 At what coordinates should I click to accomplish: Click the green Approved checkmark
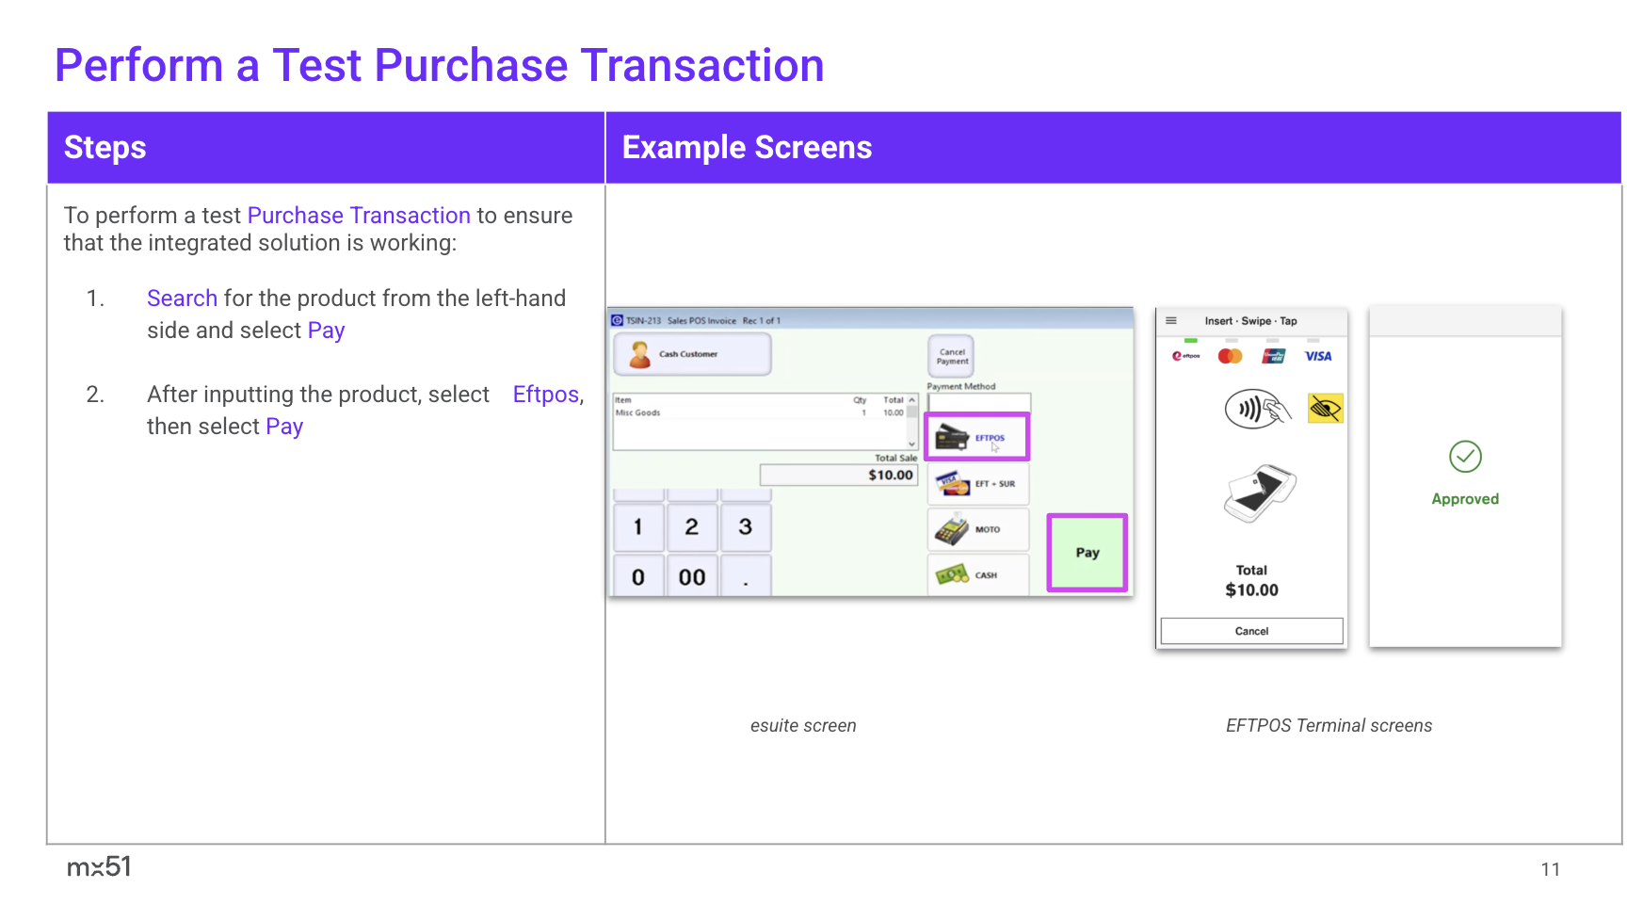click(x=1465, y=457)
